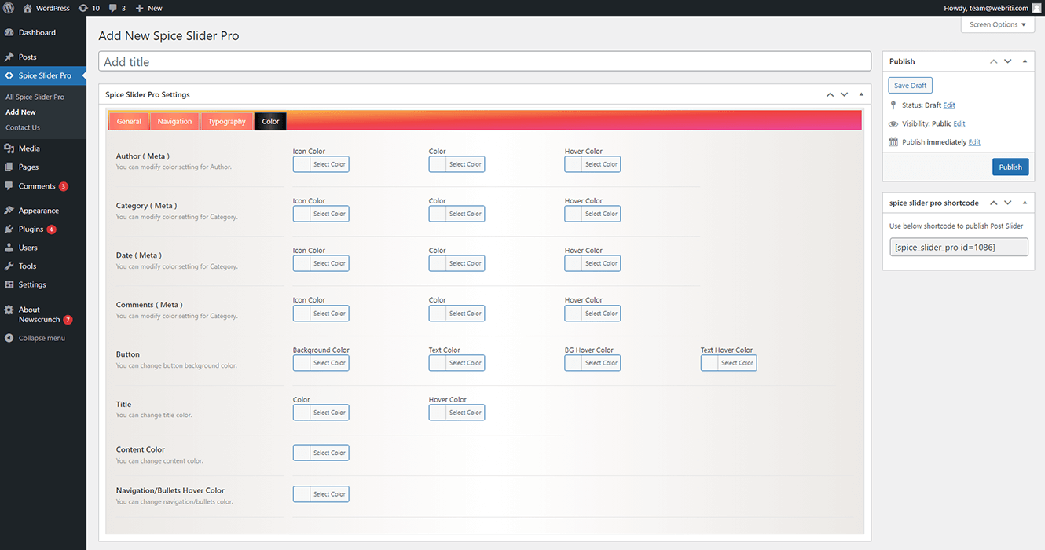
Task: Open Screen Options dropdown
Action: pyautogui.click(x=997, y=25)
